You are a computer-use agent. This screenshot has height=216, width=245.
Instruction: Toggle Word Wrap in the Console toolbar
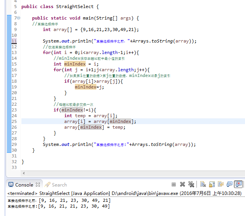point(221,184)
